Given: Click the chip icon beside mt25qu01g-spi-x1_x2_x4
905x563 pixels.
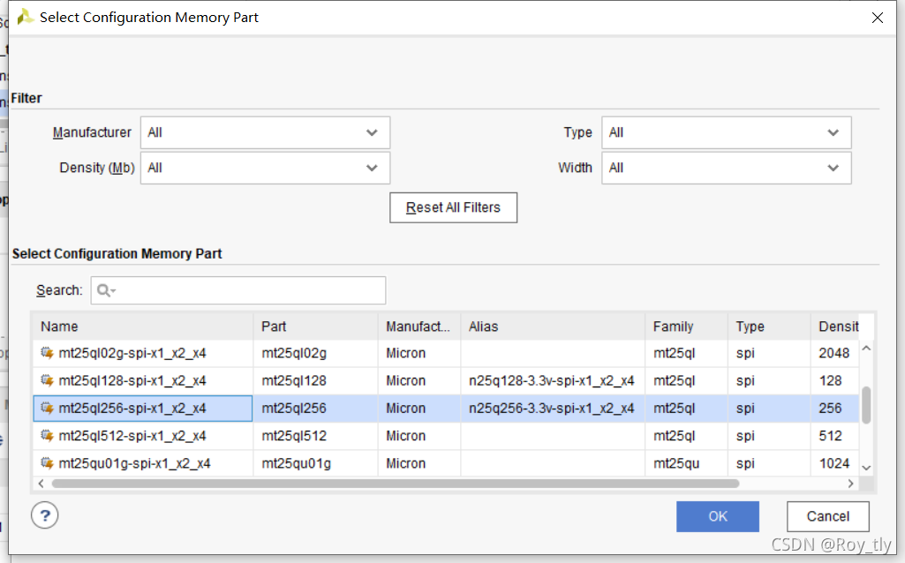Looking at the screenshot, I should pos(48,463).
